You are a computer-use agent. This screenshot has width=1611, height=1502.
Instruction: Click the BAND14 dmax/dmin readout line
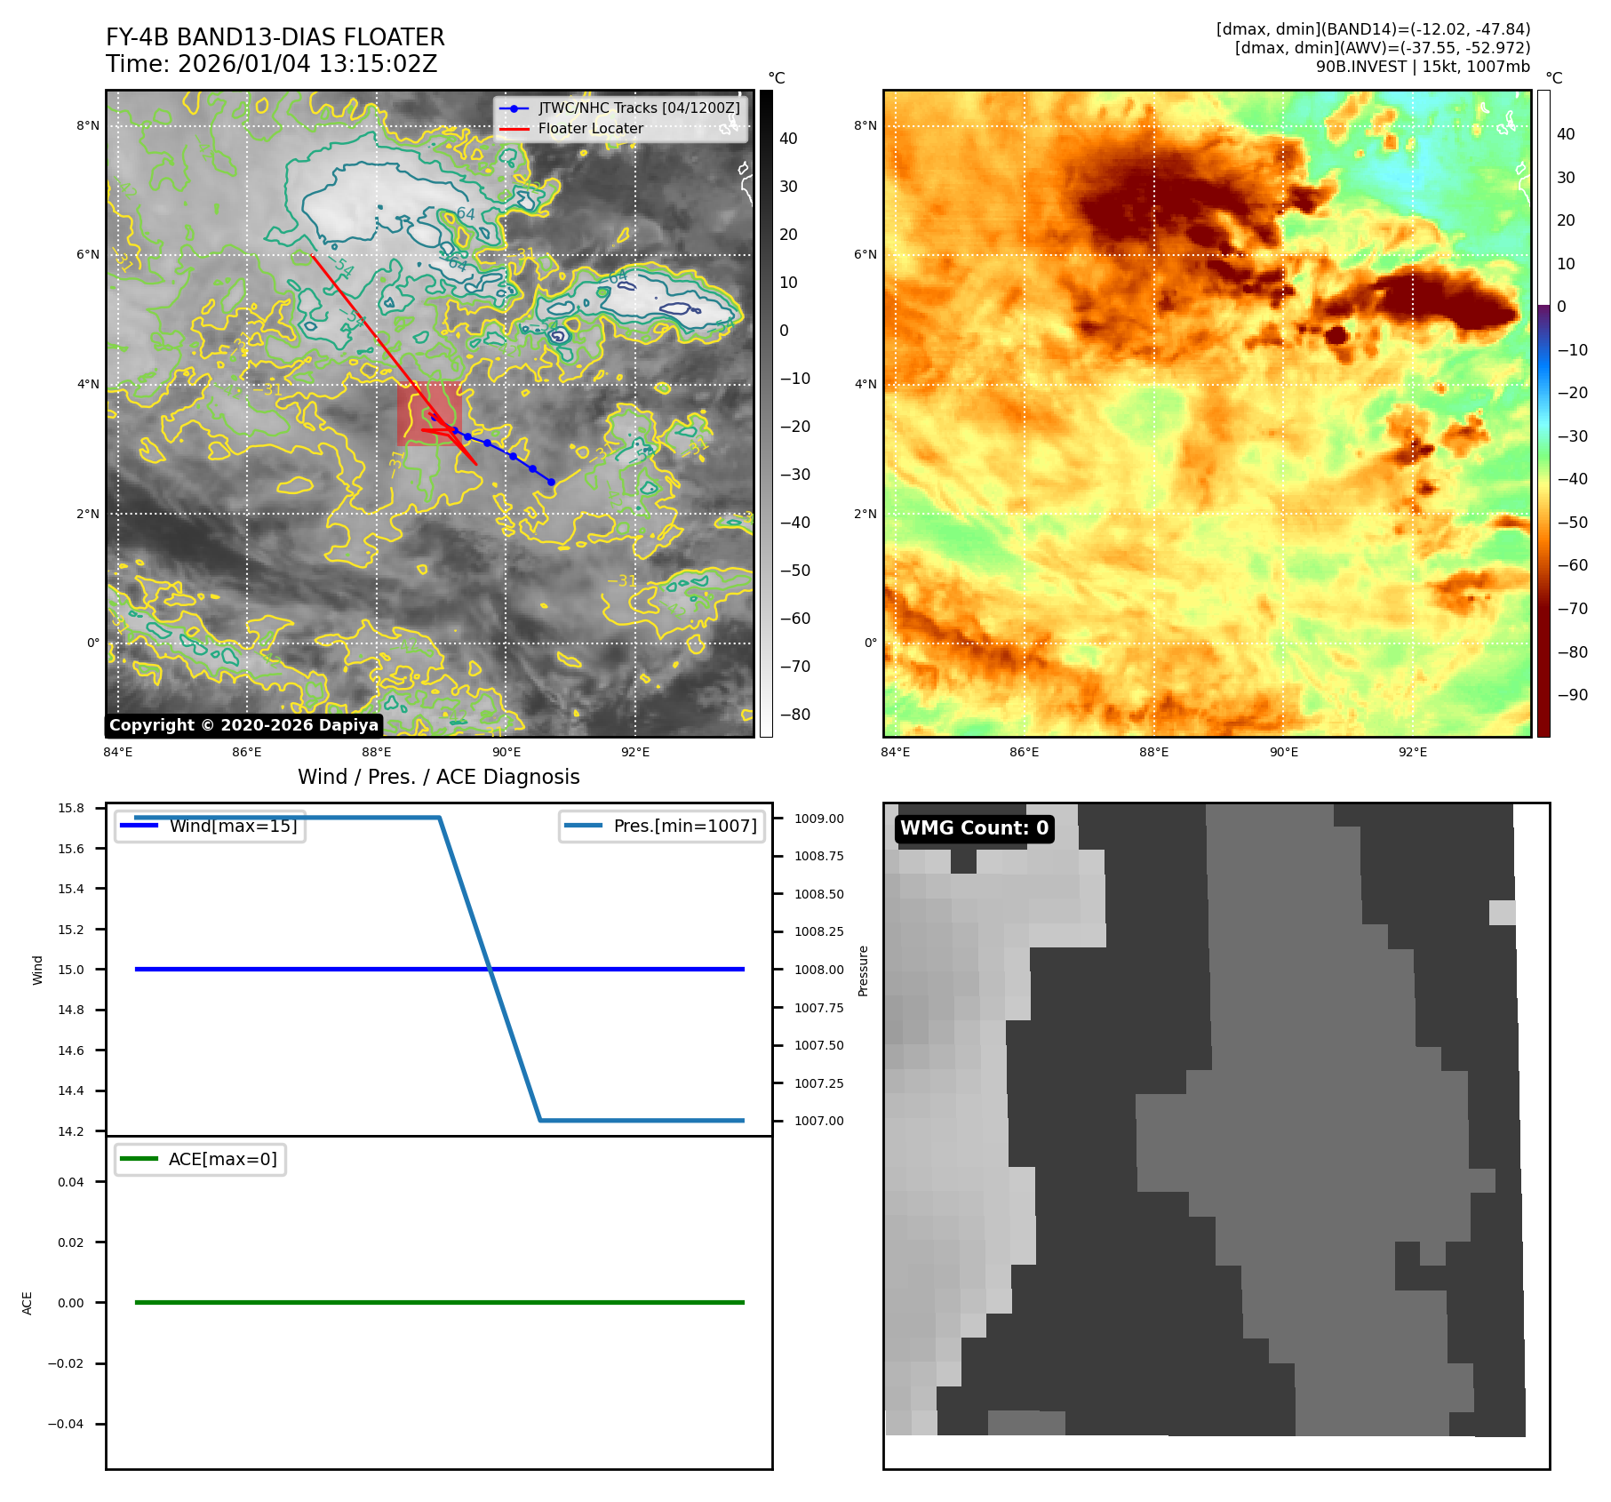pos(1372,29)
